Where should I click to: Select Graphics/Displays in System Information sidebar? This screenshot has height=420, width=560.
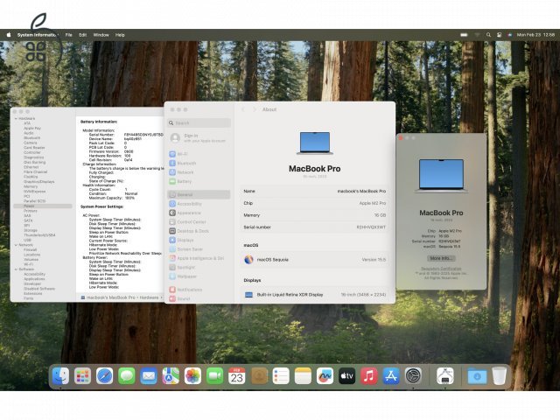[x=38, y=182]
